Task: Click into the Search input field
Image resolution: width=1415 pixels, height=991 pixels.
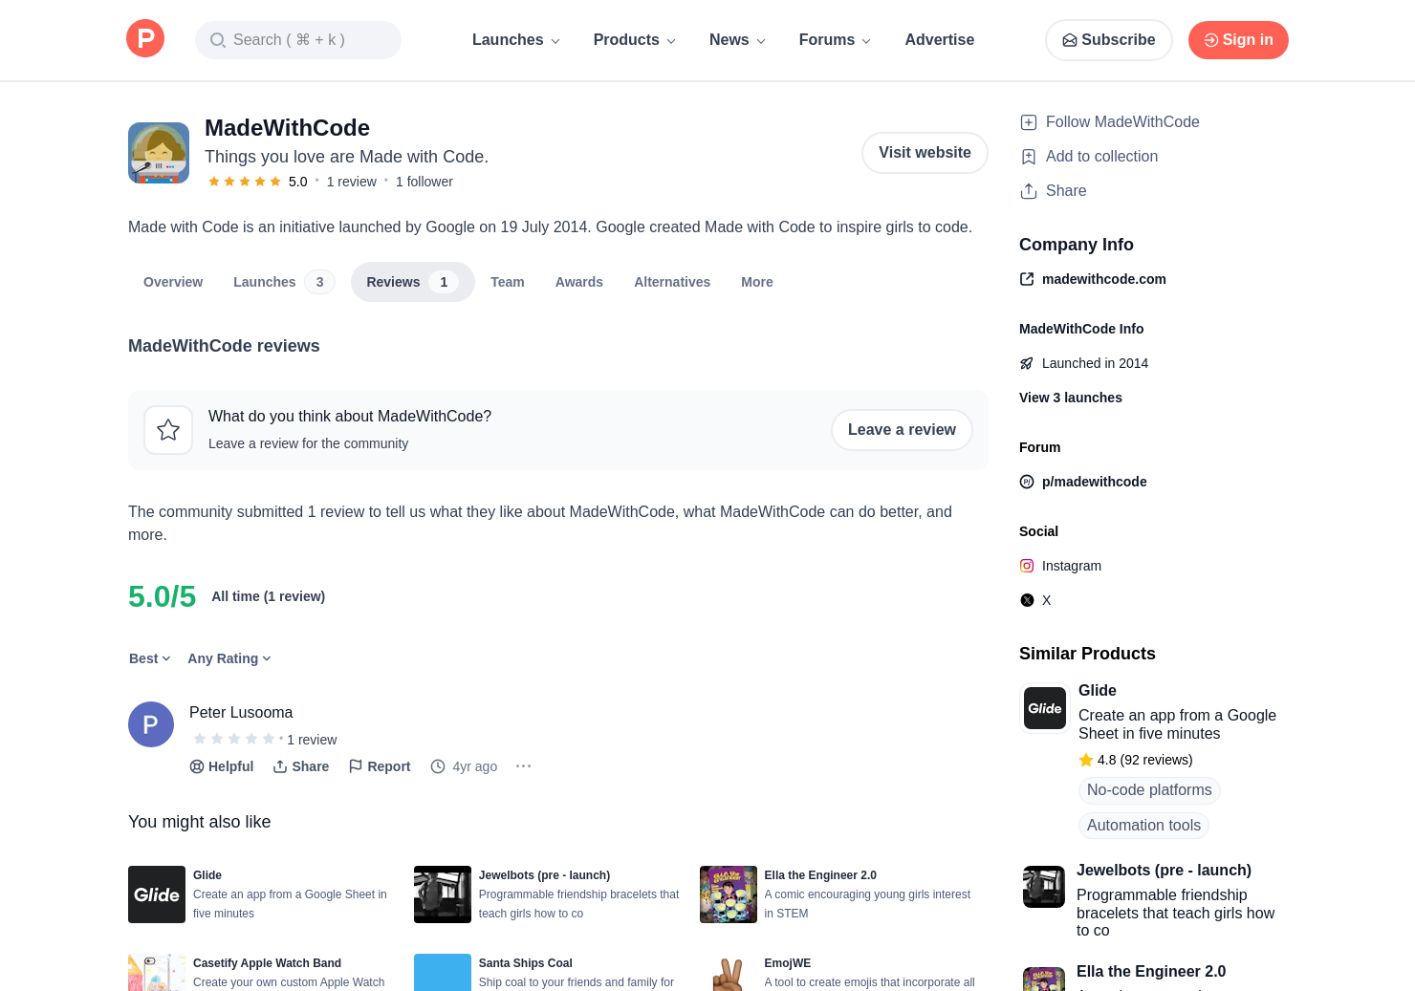Action: click(298, 40)
